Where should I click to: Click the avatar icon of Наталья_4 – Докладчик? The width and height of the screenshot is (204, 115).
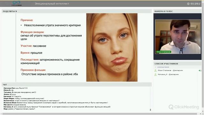click(155, 74)
